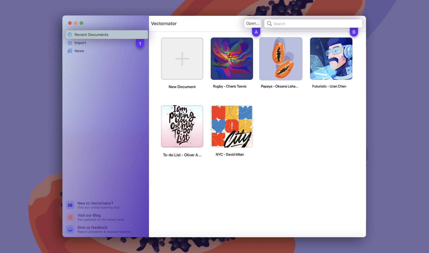This screenshot has height=253, width=429.
Task: Open the Import section
Action: point(107,43)
